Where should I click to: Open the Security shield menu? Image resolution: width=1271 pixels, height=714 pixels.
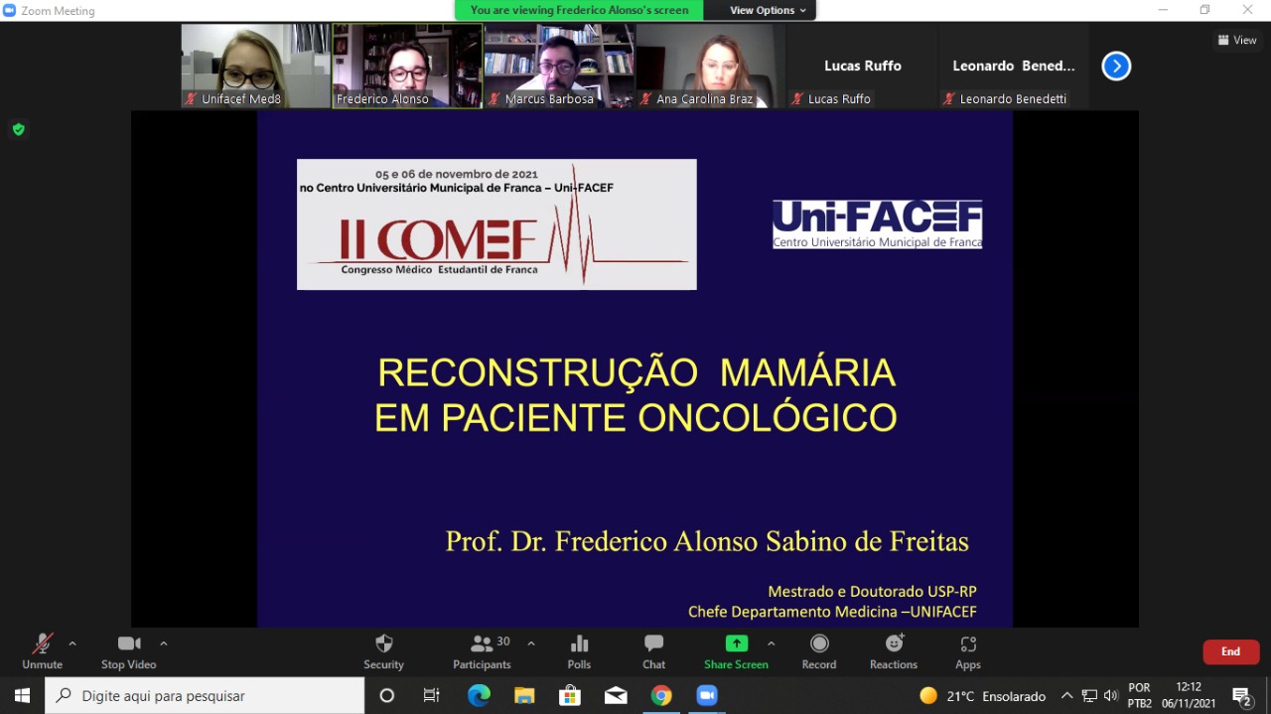pos(383,652)
